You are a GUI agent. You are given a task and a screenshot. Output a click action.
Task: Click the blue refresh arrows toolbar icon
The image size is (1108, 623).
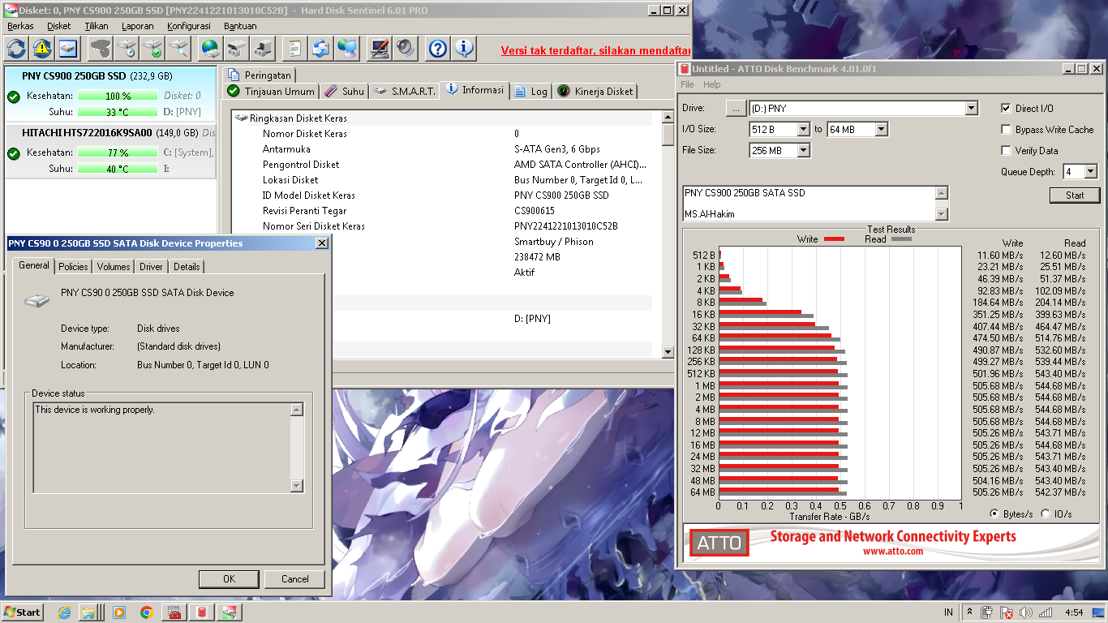(x=16, y=48)
